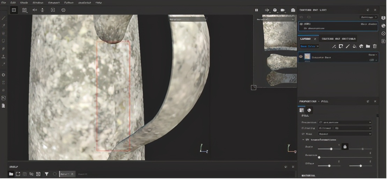Click the add effect wand icon in Layers
The image size is (387, 179).
coord(334,46)
